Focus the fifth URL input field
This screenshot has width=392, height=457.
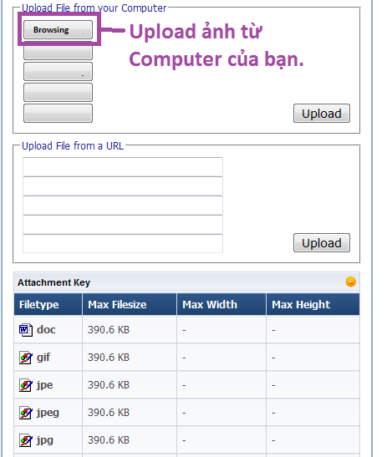point(123,244)
